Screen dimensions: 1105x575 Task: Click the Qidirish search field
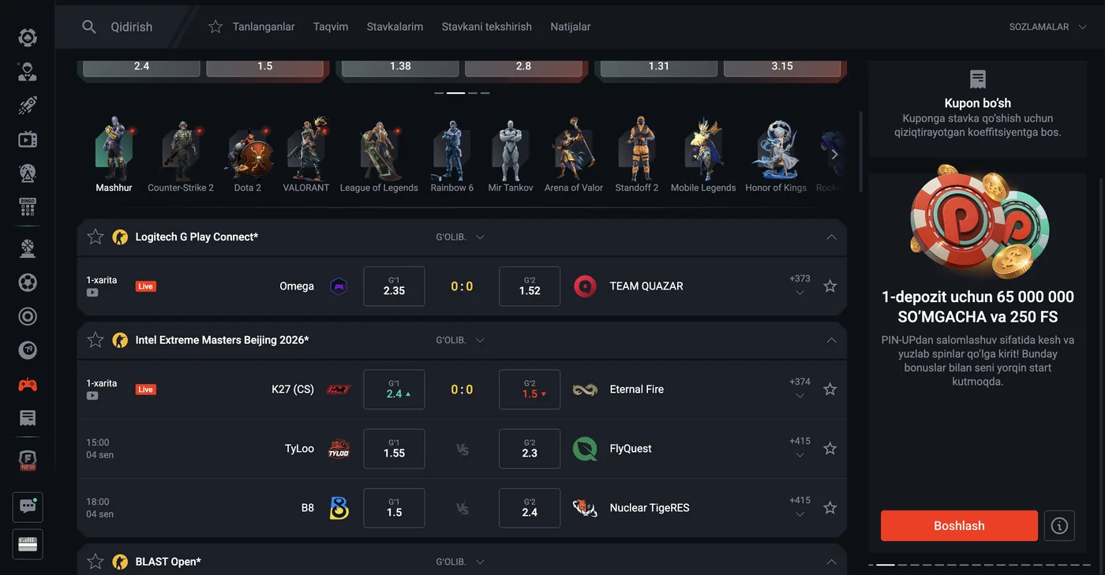(x=132, y=27)
